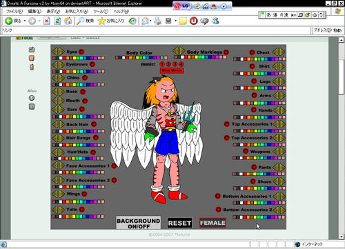Select previous Eyes with left arrow
345x249 pixels.
pyautogui.click(x=55, y=52)
